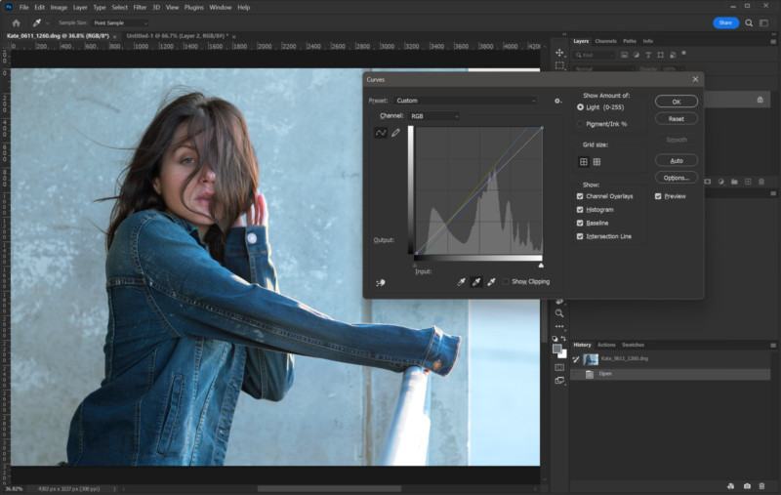Select the Pigment/Ink % radio button
This screenshot has width=781, height=495.
point(580,124)
